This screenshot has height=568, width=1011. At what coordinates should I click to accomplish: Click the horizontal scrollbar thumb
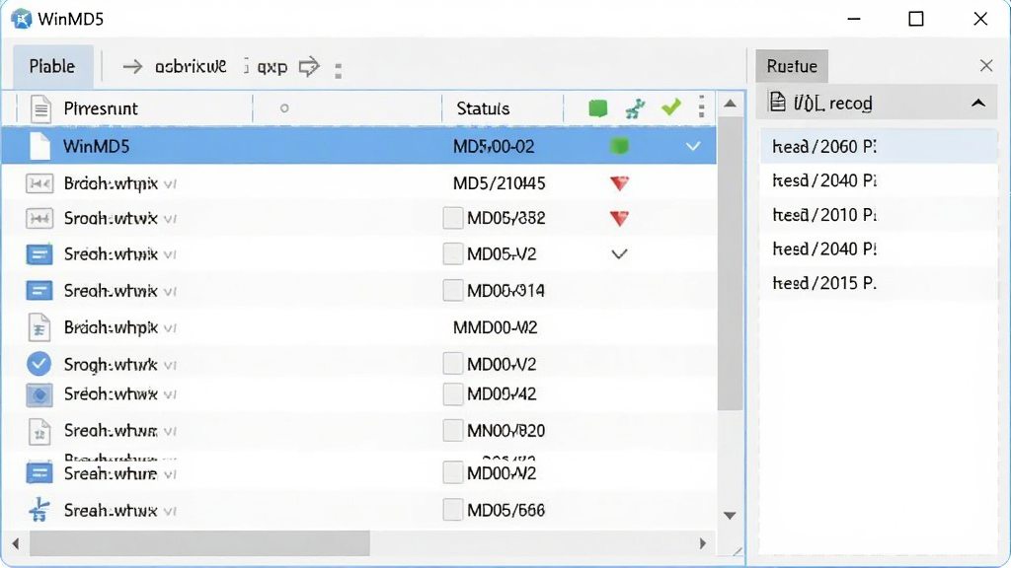click(199, 543)
